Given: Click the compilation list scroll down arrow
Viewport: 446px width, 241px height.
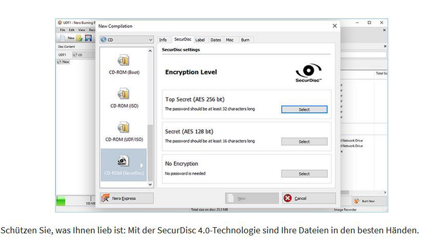Looking at the screenshot, I should click(x=150, y=185).
